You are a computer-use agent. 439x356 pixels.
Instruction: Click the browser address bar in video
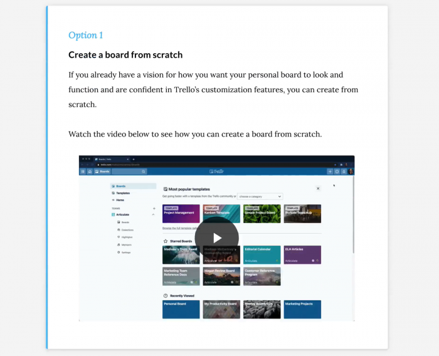[x=216, y=165]
